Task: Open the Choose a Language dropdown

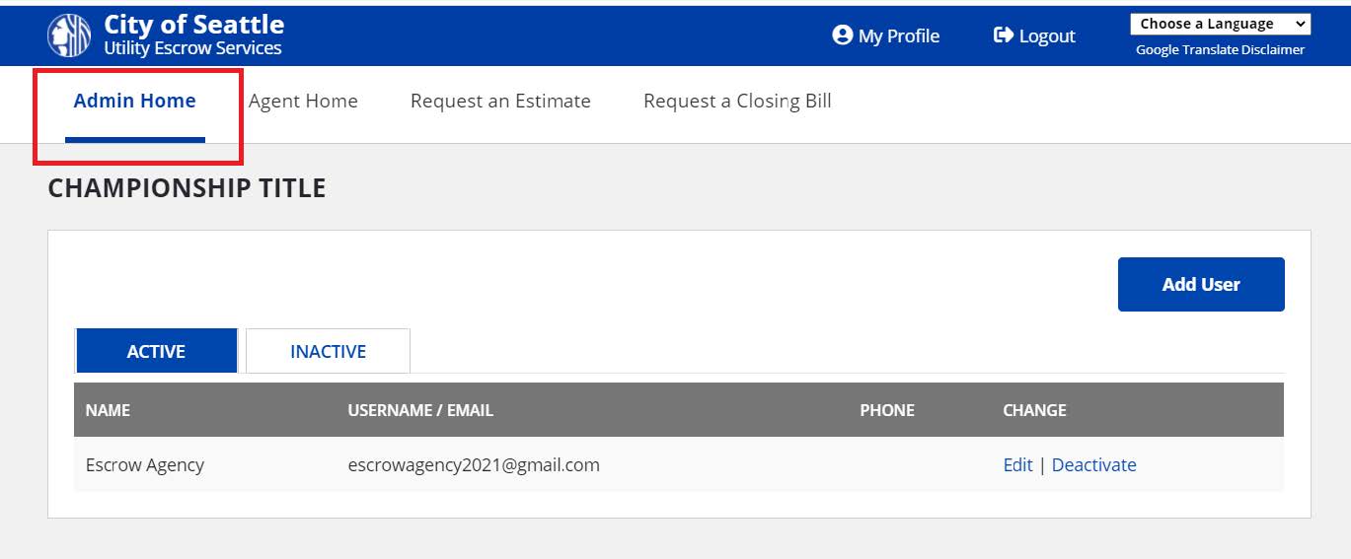Action: pyautogui.click(x=1220, y=24)
